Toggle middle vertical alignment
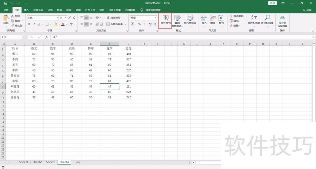This screenshot has width=316, height=169. [86, 17]
